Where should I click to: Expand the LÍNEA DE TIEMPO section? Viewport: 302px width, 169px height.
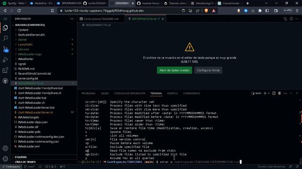point(25,162)
